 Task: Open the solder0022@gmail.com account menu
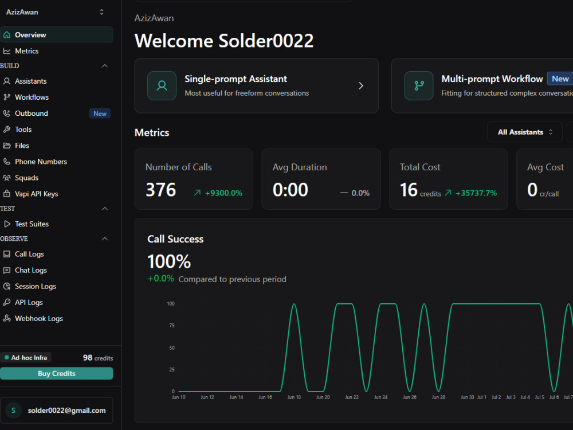tap(57, 411)
